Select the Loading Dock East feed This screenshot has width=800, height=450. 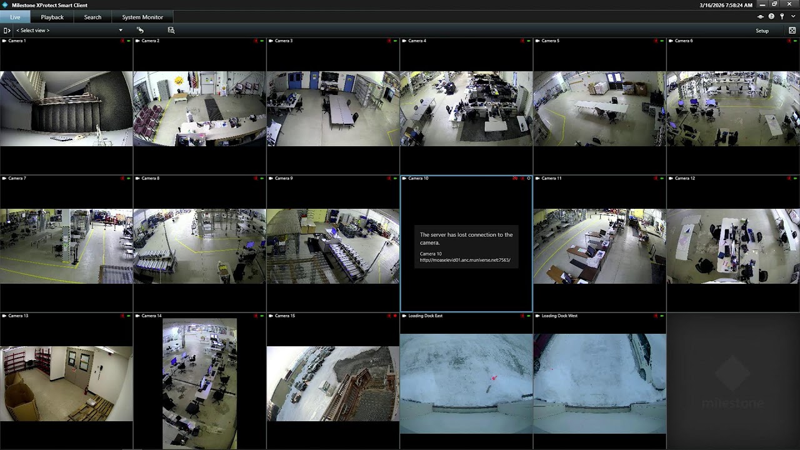click(466, 384)
